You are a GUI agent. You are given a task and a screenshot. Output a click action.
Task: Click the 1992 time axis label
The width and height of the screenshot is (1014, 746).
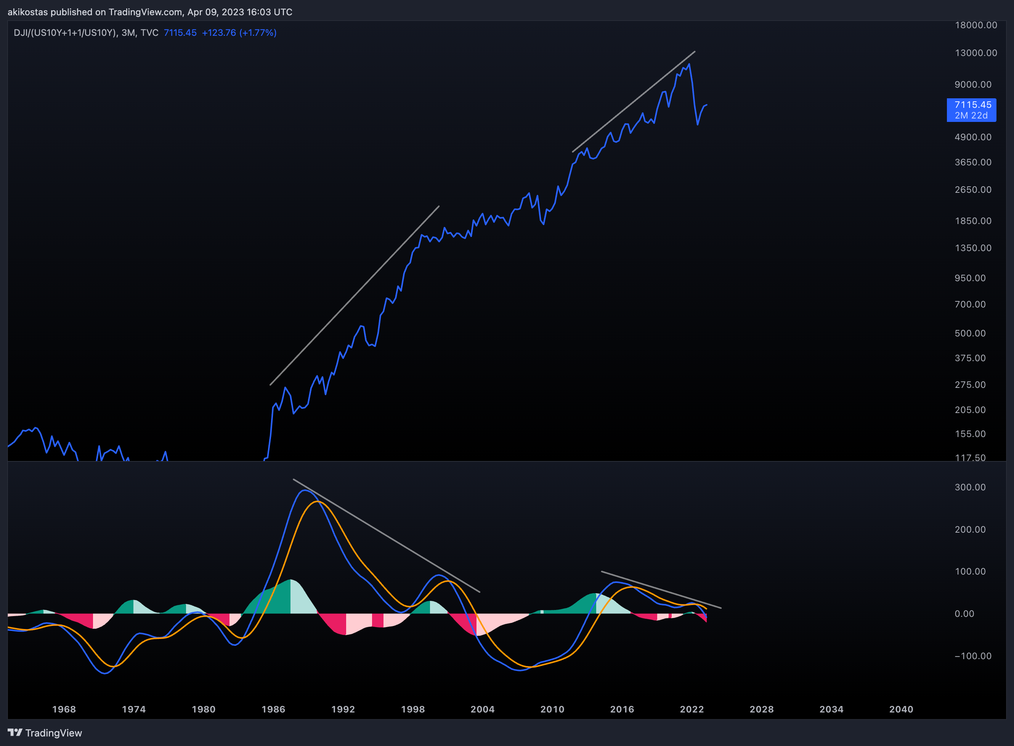coord(343,709)
